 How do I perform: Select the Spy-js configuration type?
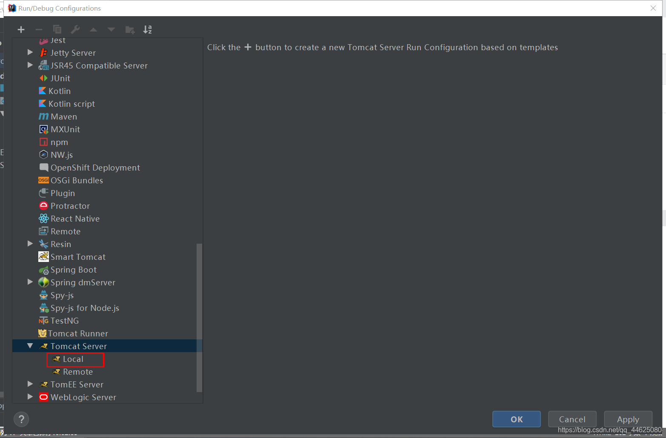(62, 295)
